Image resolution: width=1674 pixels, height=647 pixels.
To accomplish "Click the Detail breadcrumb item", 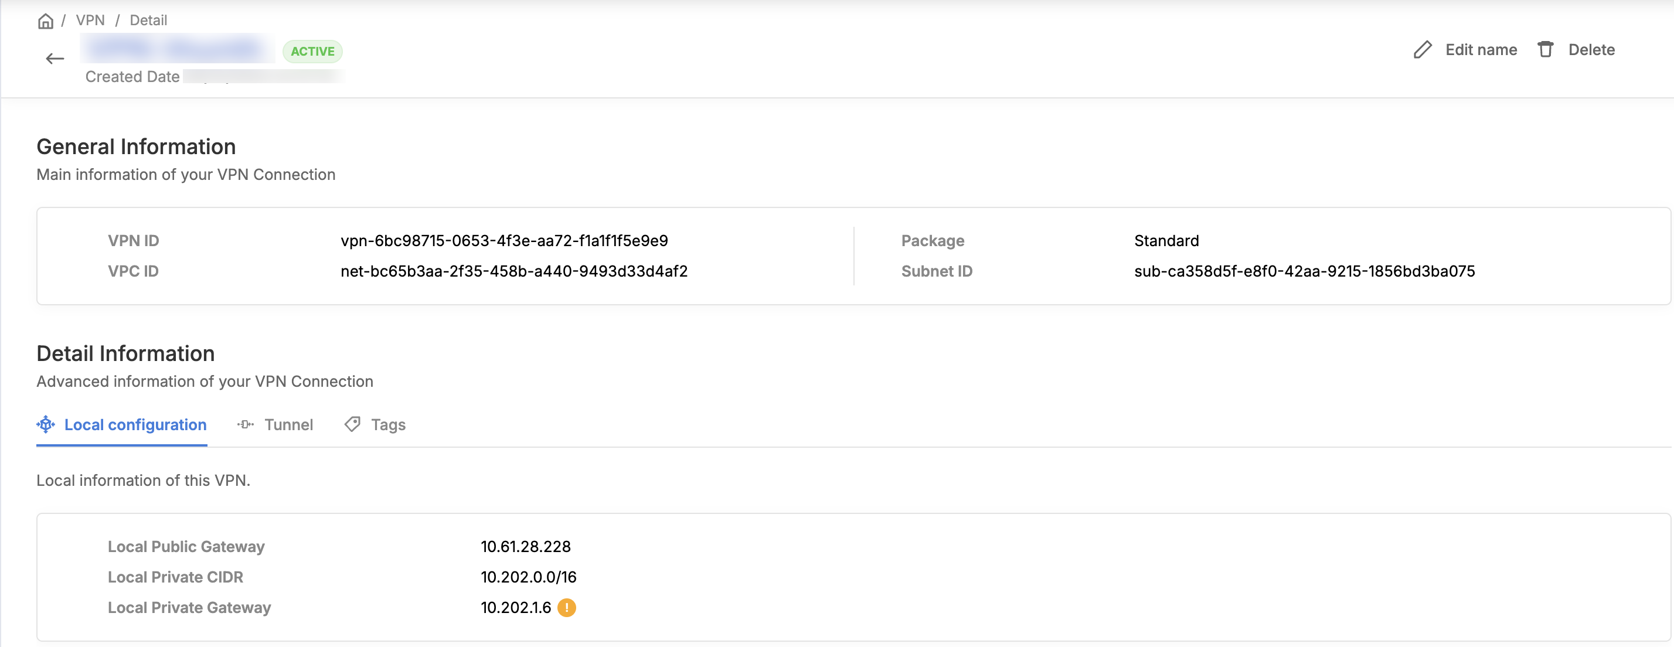I will (148, 21).
